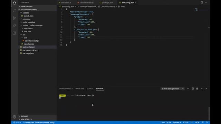Screen dimensions: 221x124
Task: Expand the coverage folder
Action: click(37, 19)
